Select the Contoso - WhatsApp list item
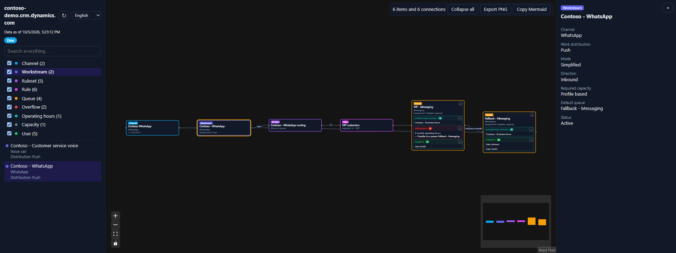 click(52, 171)
